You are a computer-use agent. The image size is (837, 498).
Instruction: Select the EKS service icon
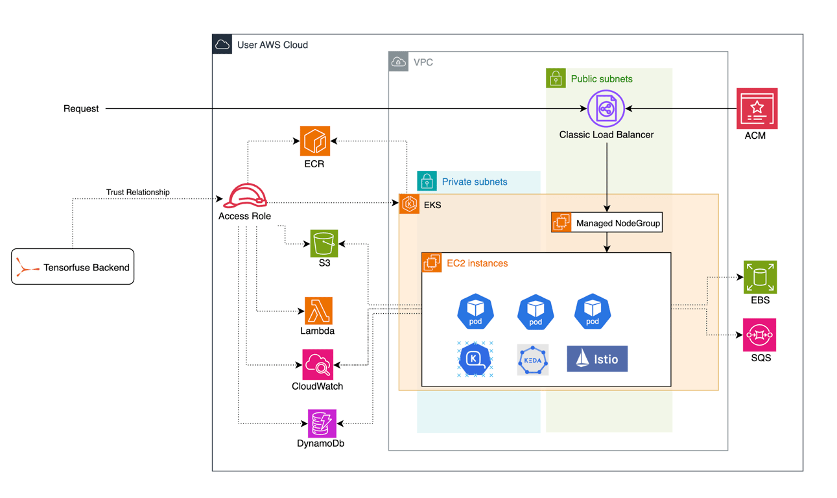coord(409,204)
